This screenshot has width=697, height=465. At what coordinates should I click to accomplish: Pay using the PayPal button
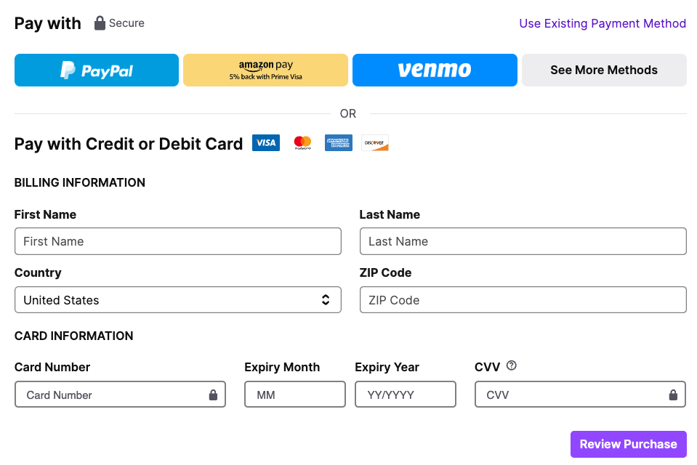(97, 70)
